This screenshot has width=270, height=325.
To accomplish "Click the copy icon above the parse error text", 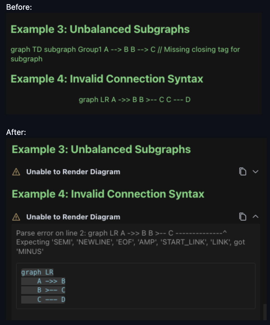I will [x=243, y=217].
